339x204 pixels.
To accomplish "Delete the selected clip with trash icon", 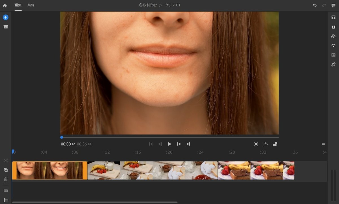I will [6, 179].
